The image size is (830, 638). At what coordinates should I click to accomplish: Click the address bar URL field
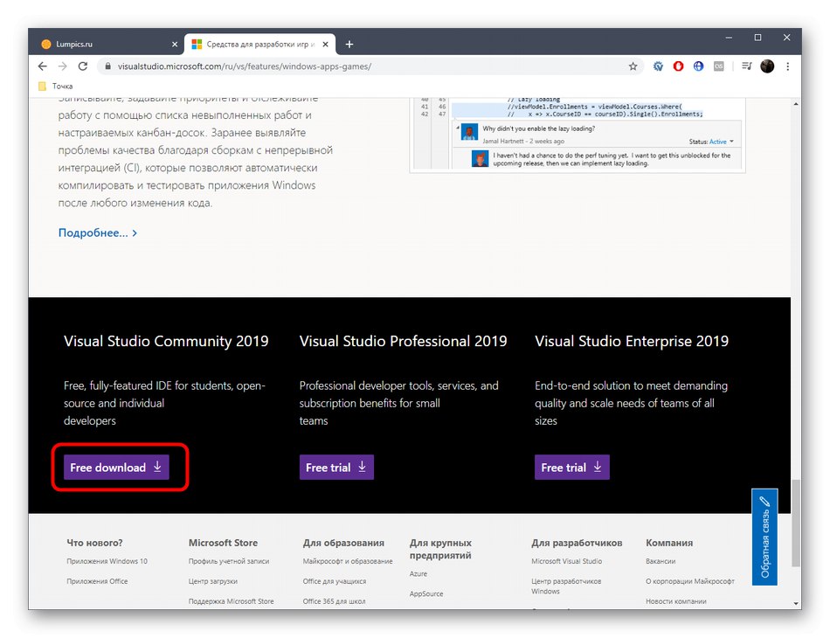click(349, 66)
